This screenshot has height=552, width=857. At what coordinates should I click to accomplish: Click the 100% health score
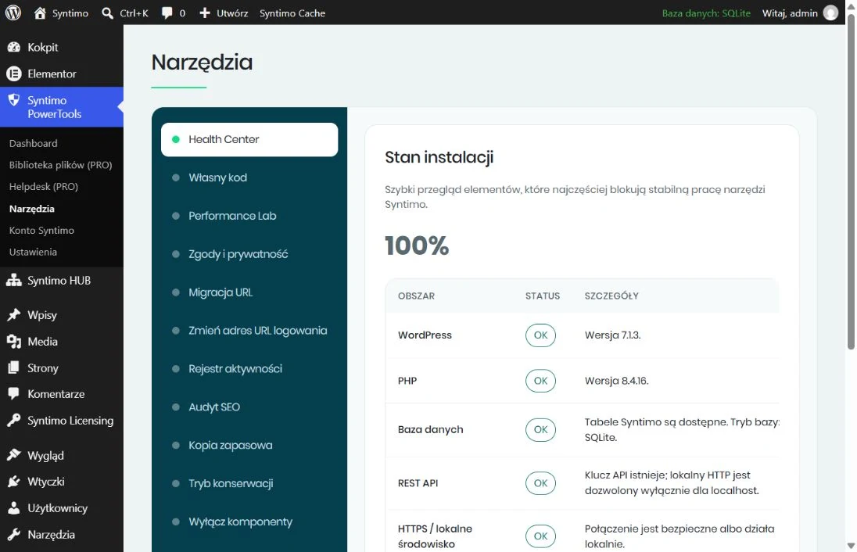click(x=417, y=246)
